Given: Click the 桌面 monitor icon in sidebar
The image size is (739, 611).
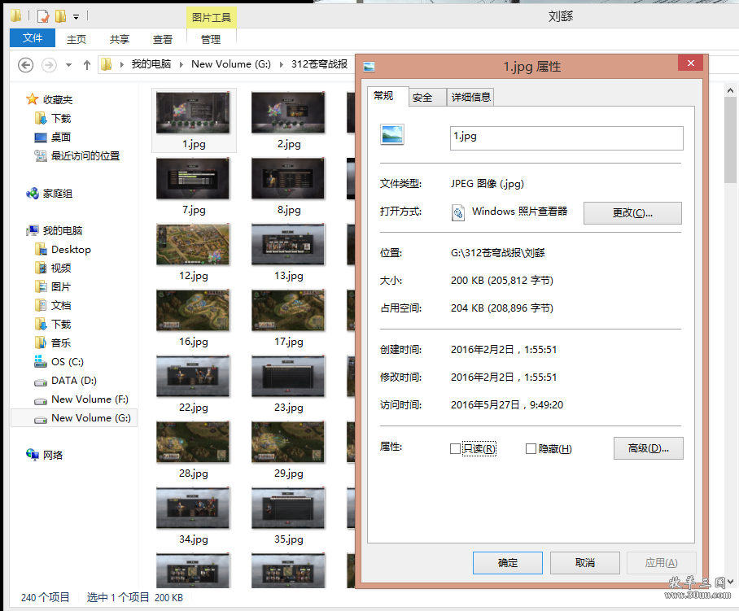Looking at the screenshot, I should pyautogui.click(x=41, y=137).
